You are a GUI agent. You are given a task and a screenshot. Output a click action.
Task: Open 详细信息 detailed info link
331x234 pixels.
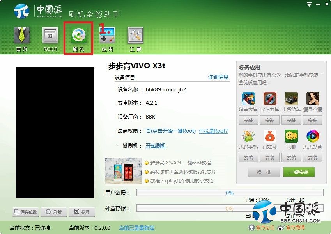pyautogui.click(x=218, y=77)
